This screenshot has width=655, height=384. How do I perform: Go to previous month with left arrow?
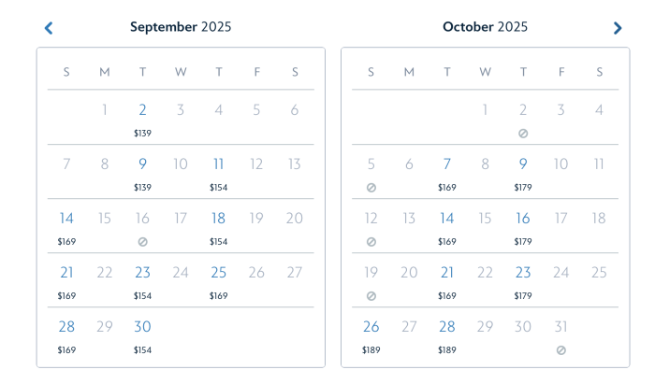pos(49,28)
